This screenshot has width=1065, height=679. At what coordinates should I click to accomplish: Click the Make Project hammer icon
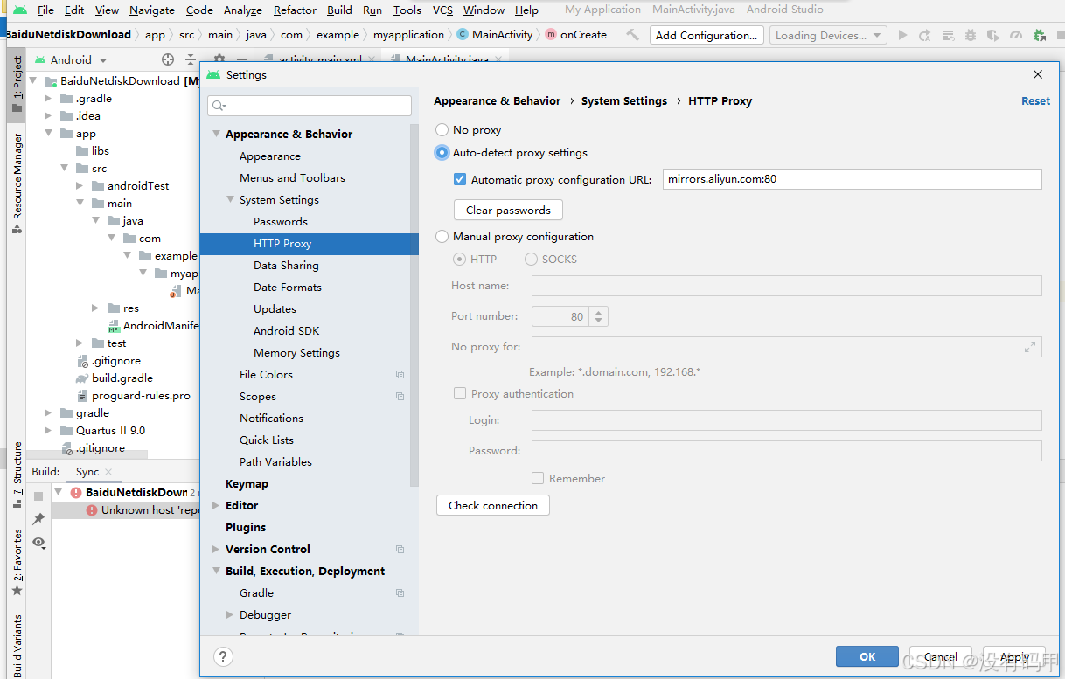(x=633, y=35)
